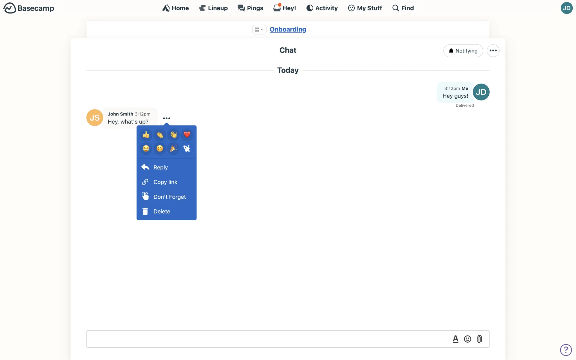
Task: Select Copy link menu entry
Action: pyautogui.click(x=165, y=182)
